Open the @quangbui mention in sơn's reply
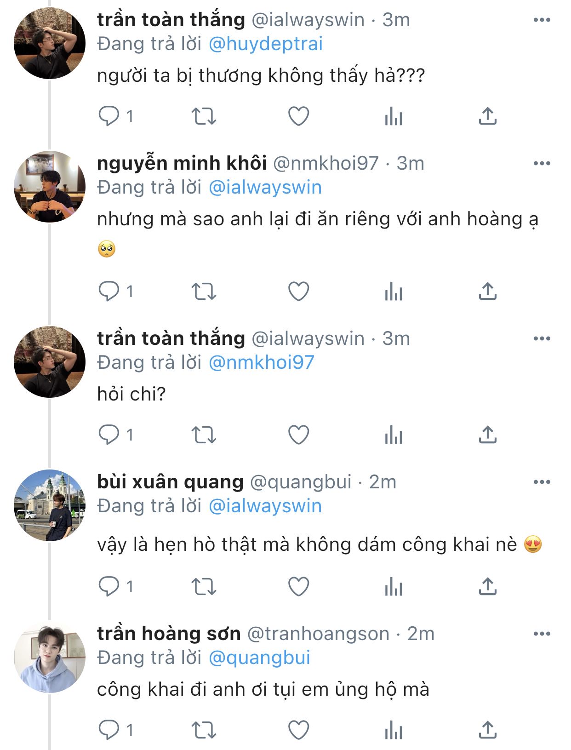This screenshot has width=571, height=750. point(259,658)
